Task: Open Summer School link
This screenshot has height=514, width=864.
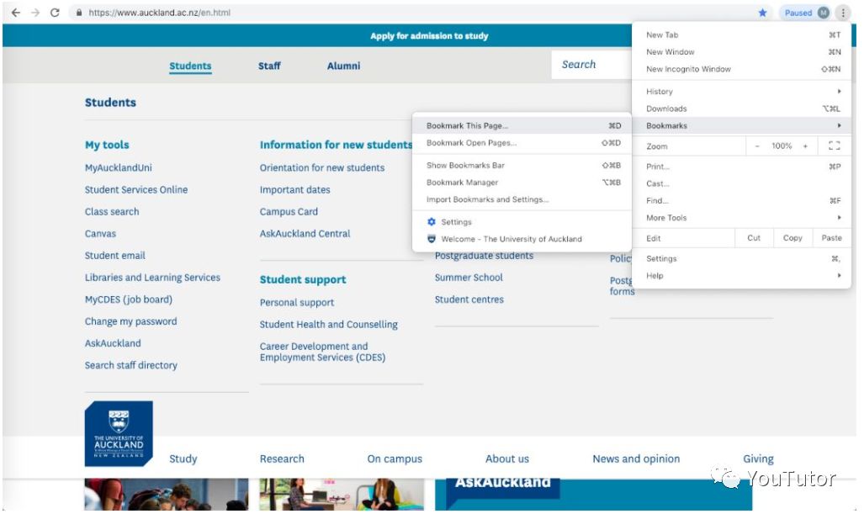Action: (x=469, y=278)
